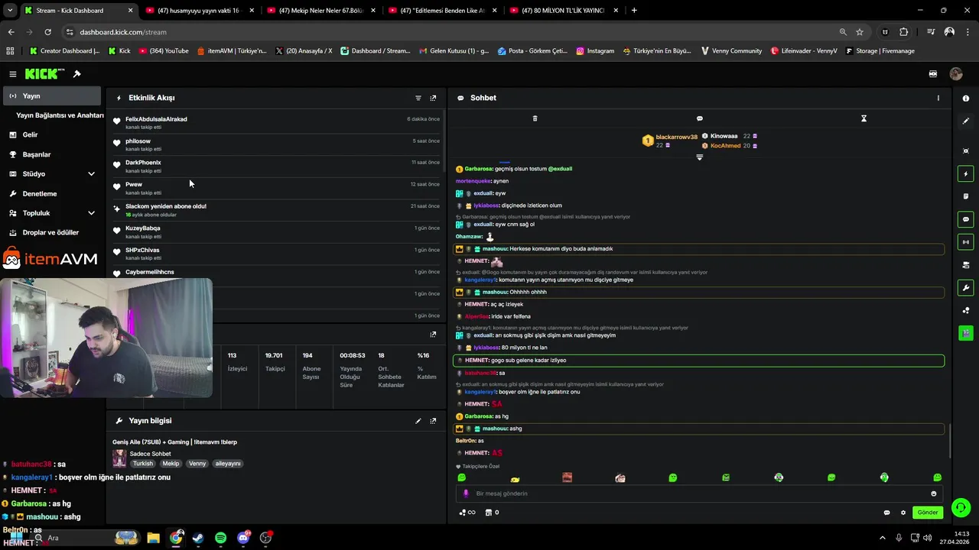Open the filter icon in Etkinlik Akışı
Viewport: 979px width, 550px height.
(x=418, y=98)
